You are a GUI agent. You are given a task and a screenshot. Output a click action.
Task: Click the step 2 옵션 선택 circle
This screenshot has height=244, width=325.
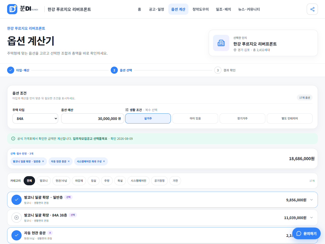click(x=114, y=70)
